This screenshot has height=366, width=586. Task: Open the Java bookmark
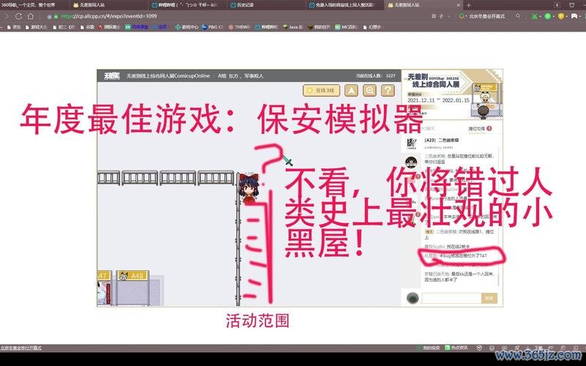pos(292,27)
